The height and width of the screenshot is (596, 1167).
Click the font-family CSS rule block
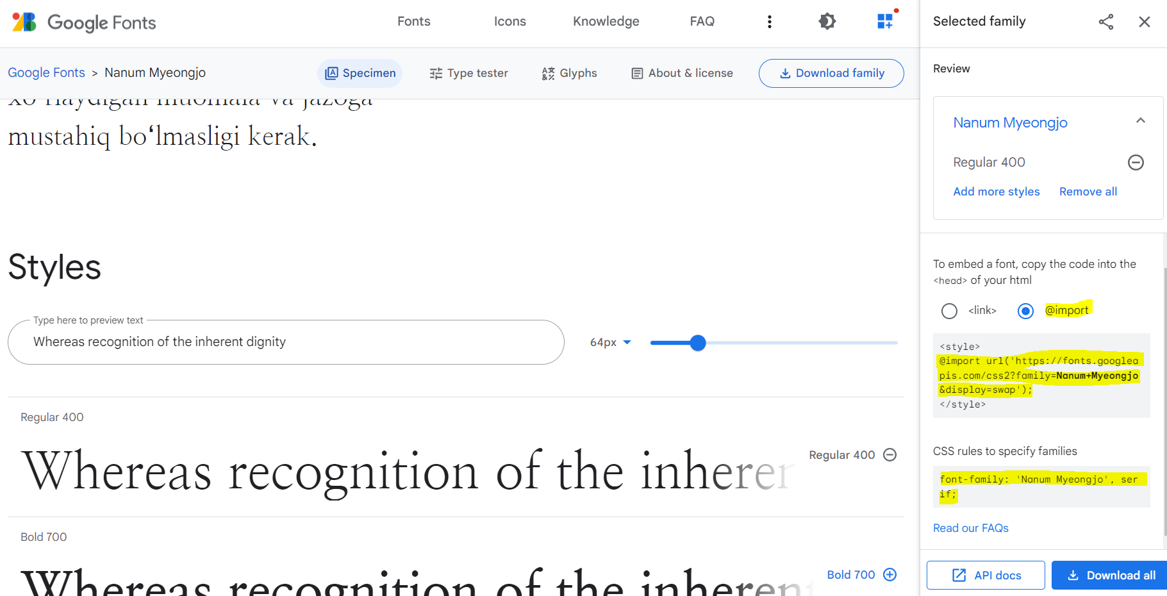coord(1041,486)
